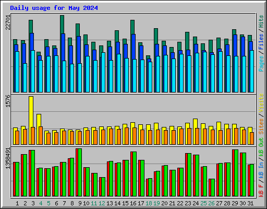
Task: Click day label 29 on the x-axis
Action: (235, 203)
